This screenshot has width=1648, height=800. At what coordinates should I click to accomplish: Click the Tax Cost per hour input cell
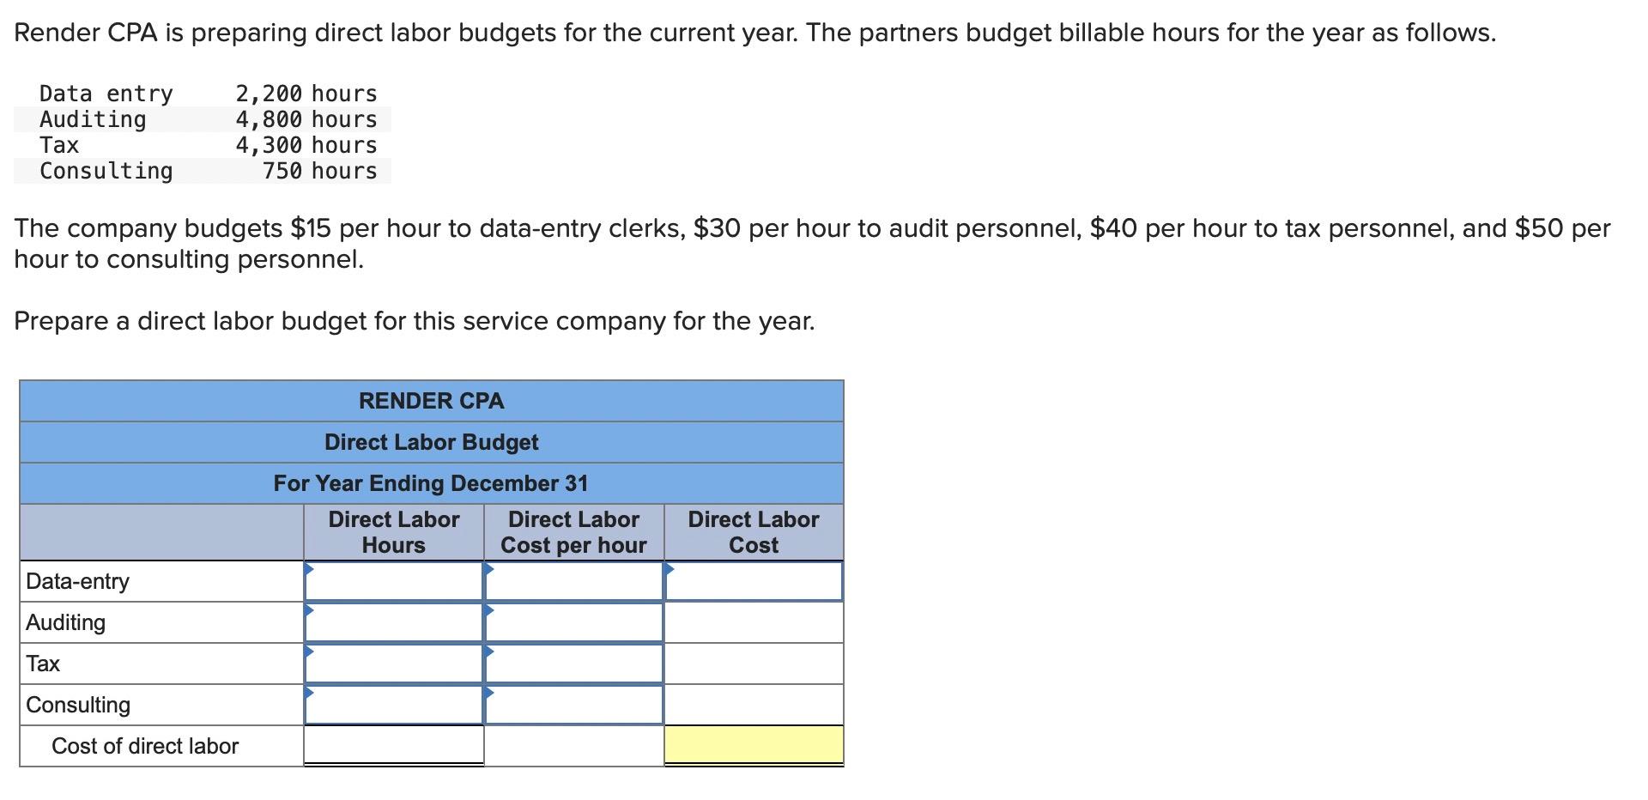pyautogui.click(x=573, y=663)
